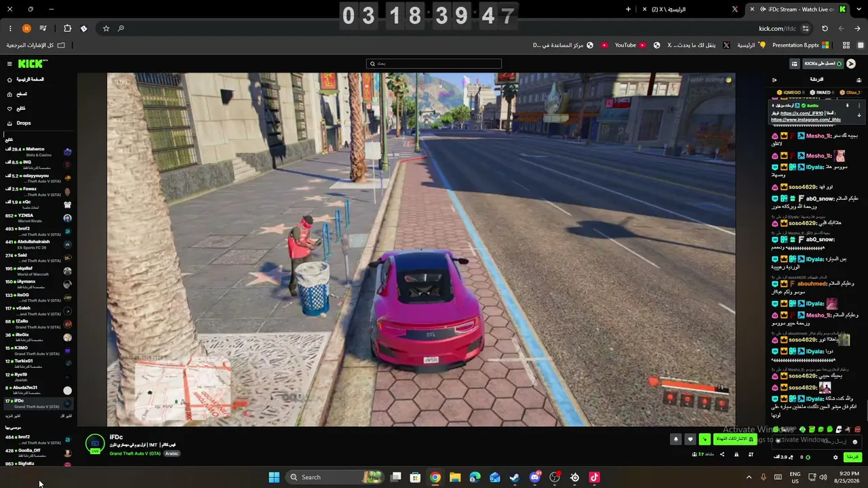Image resolution: width=868 pixels, height=488 pixels.
Task: Open pinned message three-dot options
Action: (x=859, y=106)
